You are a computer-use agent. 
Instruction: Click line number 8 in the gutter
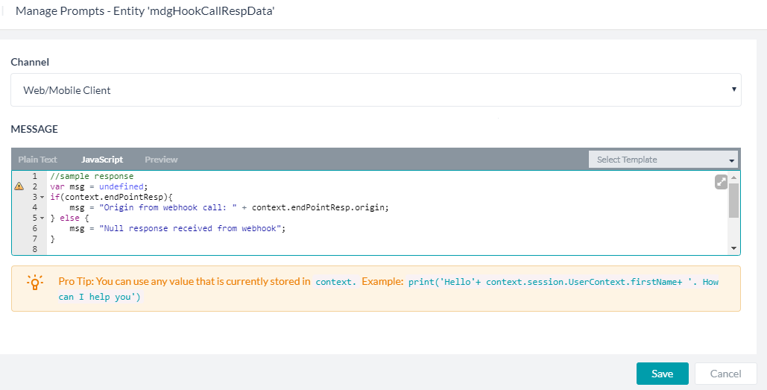pyautogui.click(x=35, y=249)
